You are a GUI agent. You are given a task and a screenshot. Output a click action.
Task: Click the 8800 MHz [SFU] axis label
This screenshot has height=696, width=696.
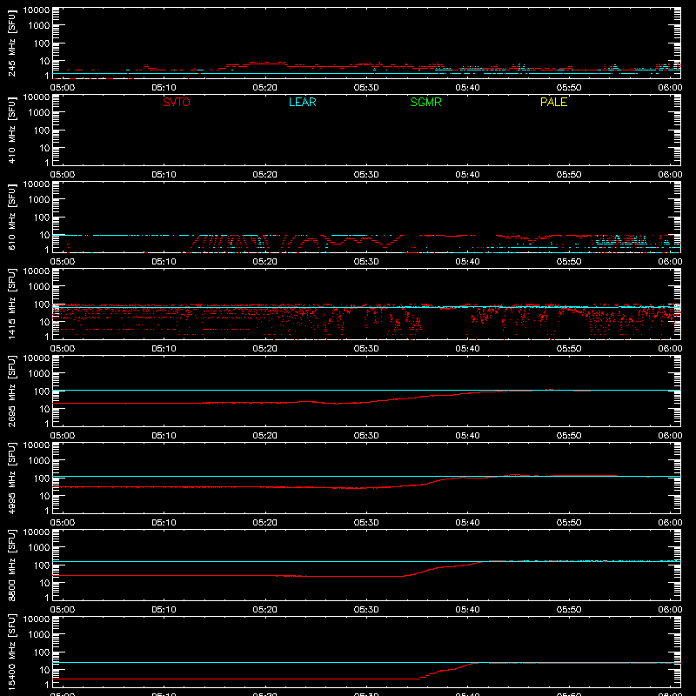tap(11, 565)
